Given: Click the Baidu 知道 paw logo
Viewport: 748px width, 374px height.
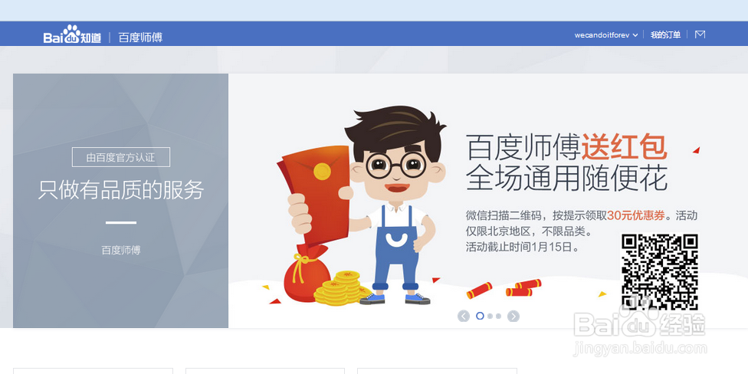Looking at the screenshot, I should point(72,34).
